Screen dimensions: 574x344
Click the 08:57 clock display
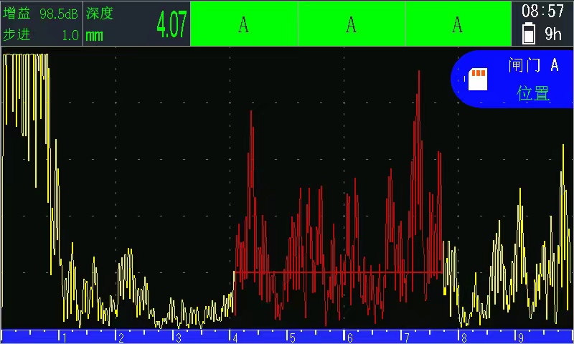tap(542, 11)
